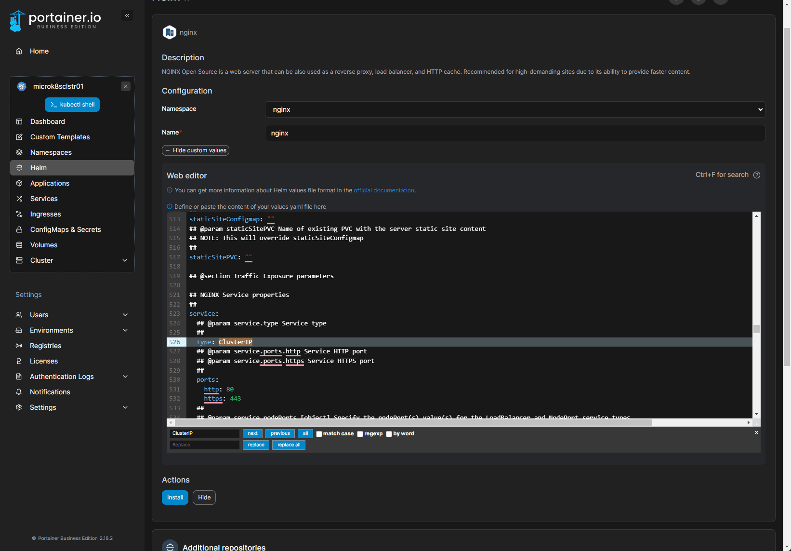The image size is (791, 551).
Task: Collapse the sidebar with double-chevron icon
Action: pos(127,15)
